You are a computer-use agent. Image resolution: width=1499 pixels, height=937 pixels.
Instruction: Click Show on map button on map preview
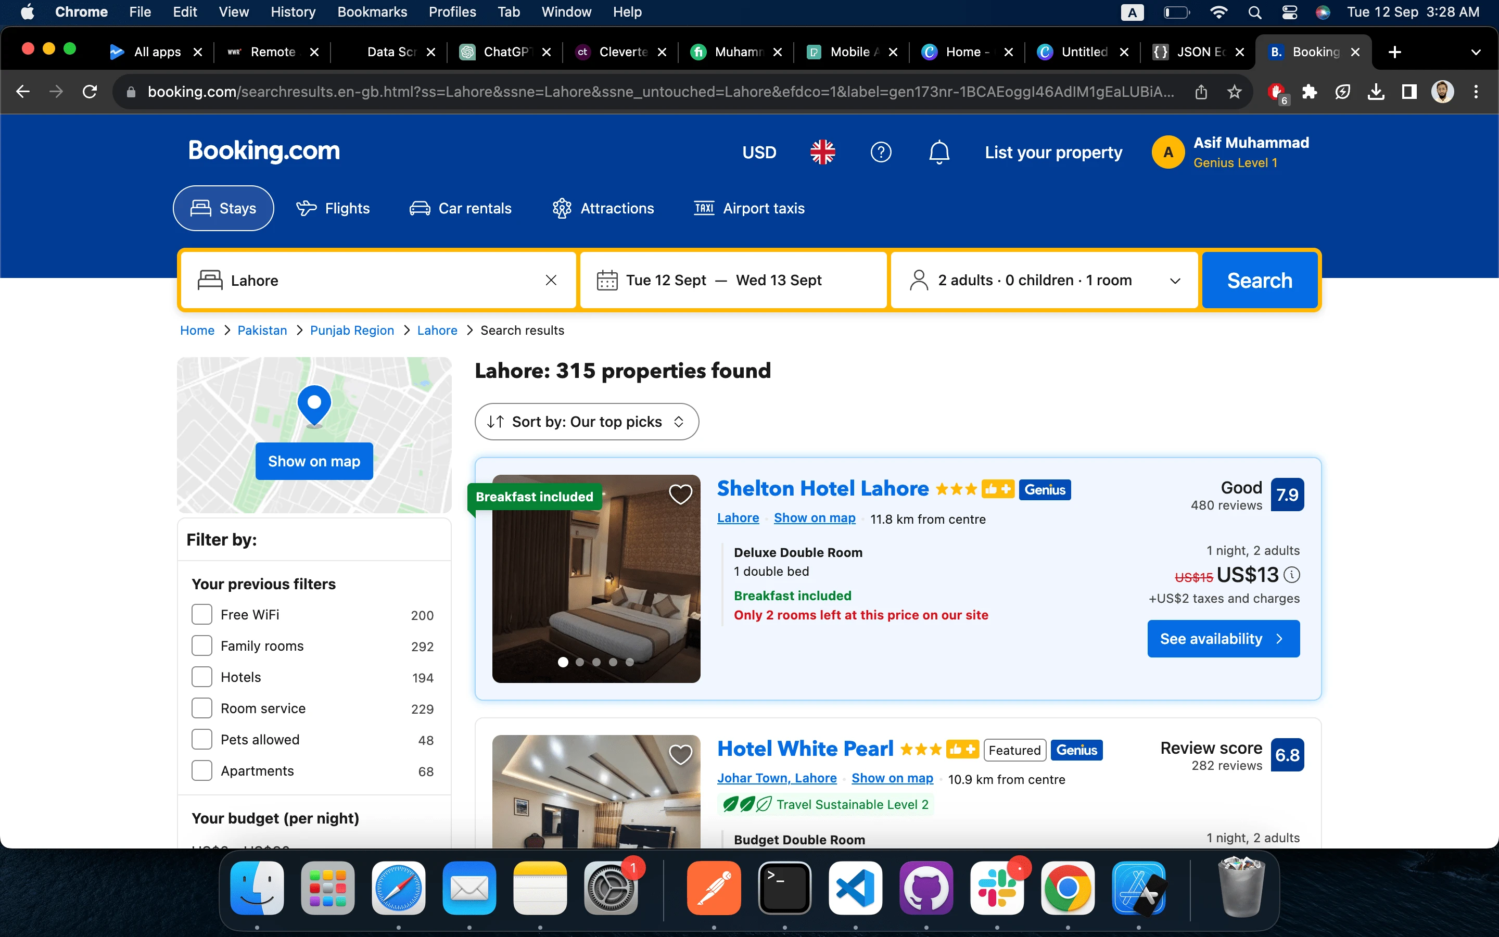314,461
